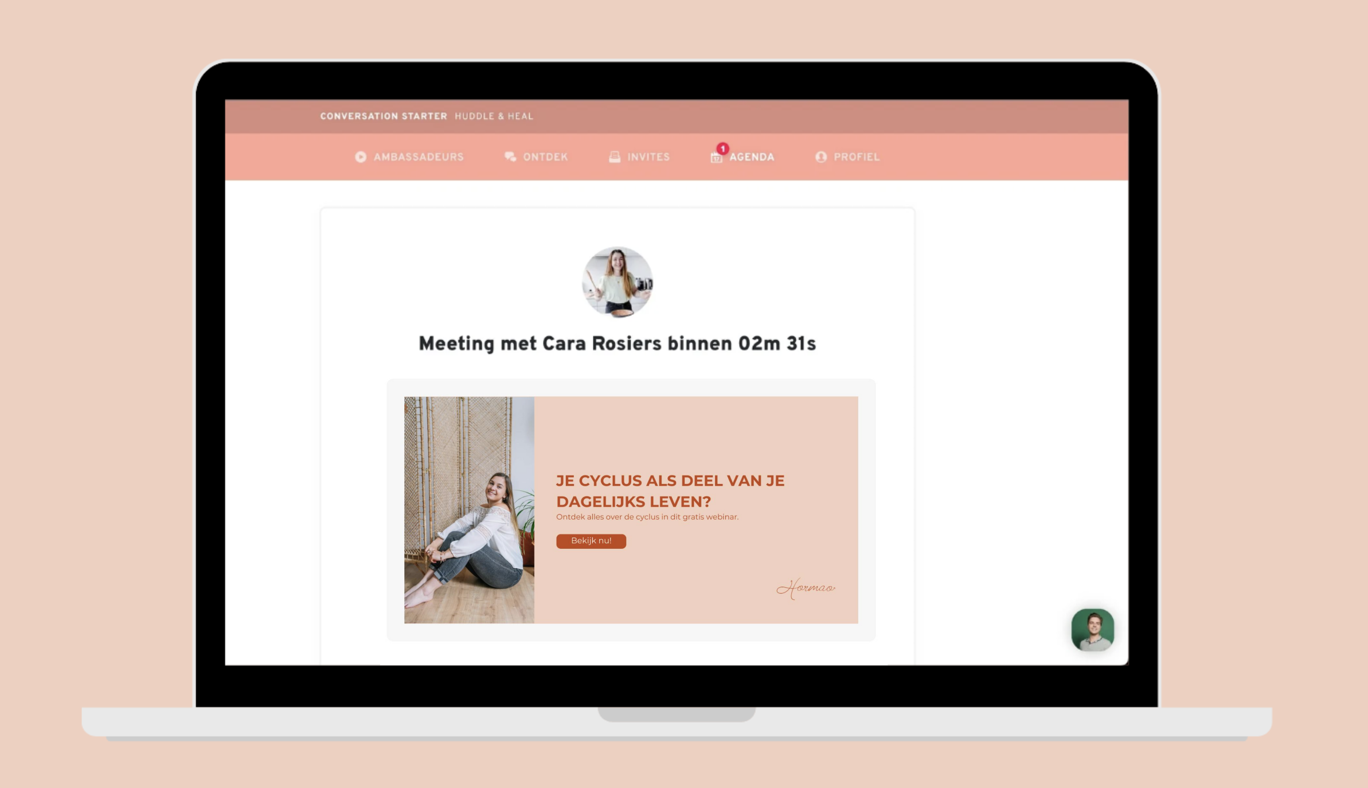Click the Hormao signature logo

[x=805, y=588]
